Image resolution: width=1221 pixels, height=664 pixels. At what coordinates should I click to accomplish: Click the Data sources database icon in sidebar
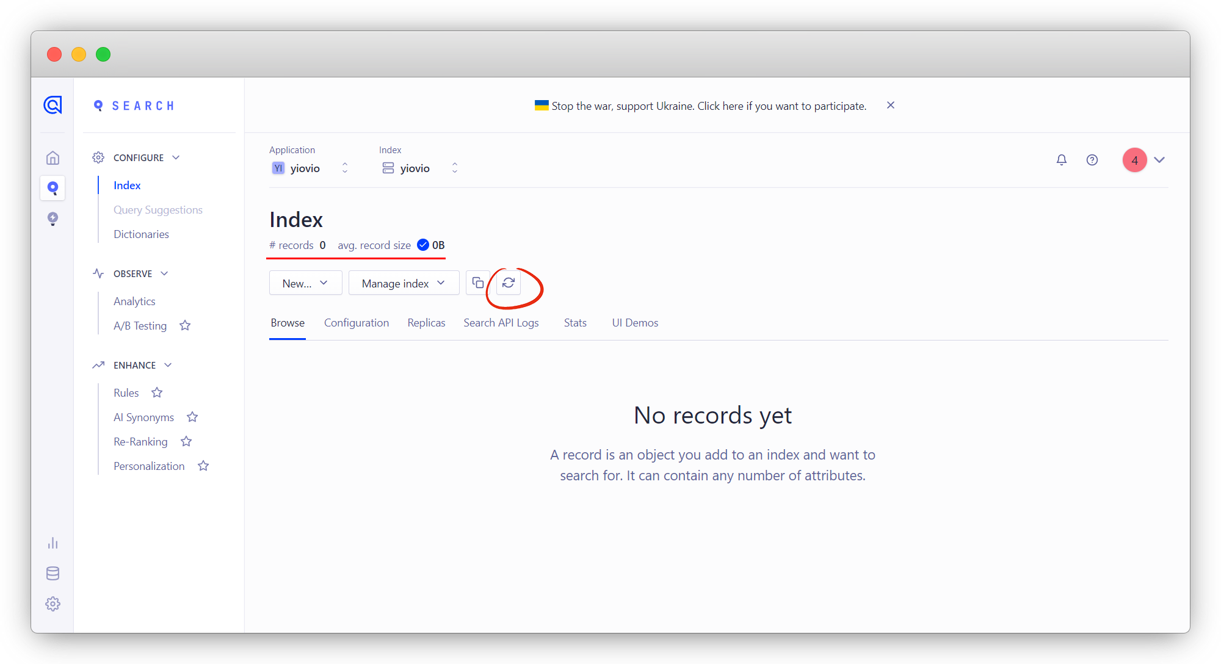click(x=53, y=573)
